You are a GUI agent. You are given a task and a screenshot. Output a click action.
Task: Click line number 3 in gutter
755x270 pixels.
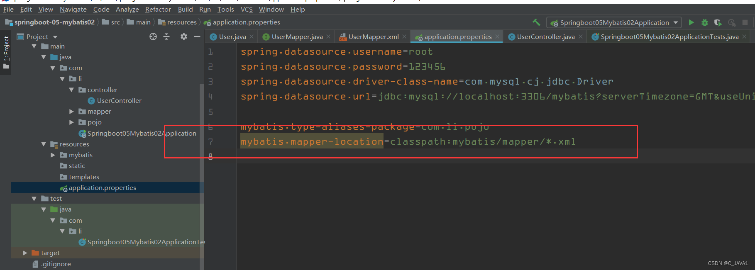click(x=210, y=82)
